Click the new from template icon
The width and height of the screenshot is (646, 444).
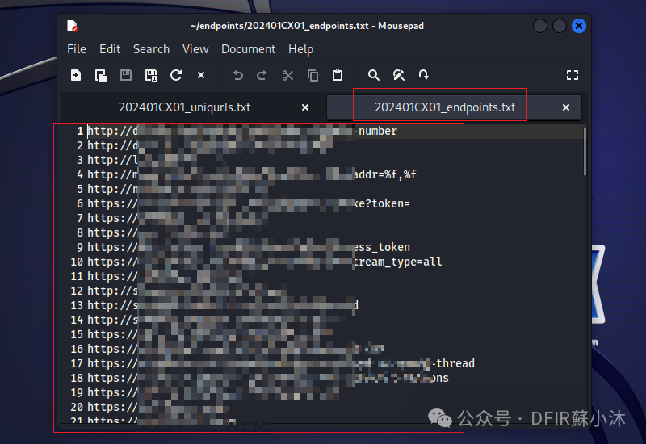pos(101,75)
